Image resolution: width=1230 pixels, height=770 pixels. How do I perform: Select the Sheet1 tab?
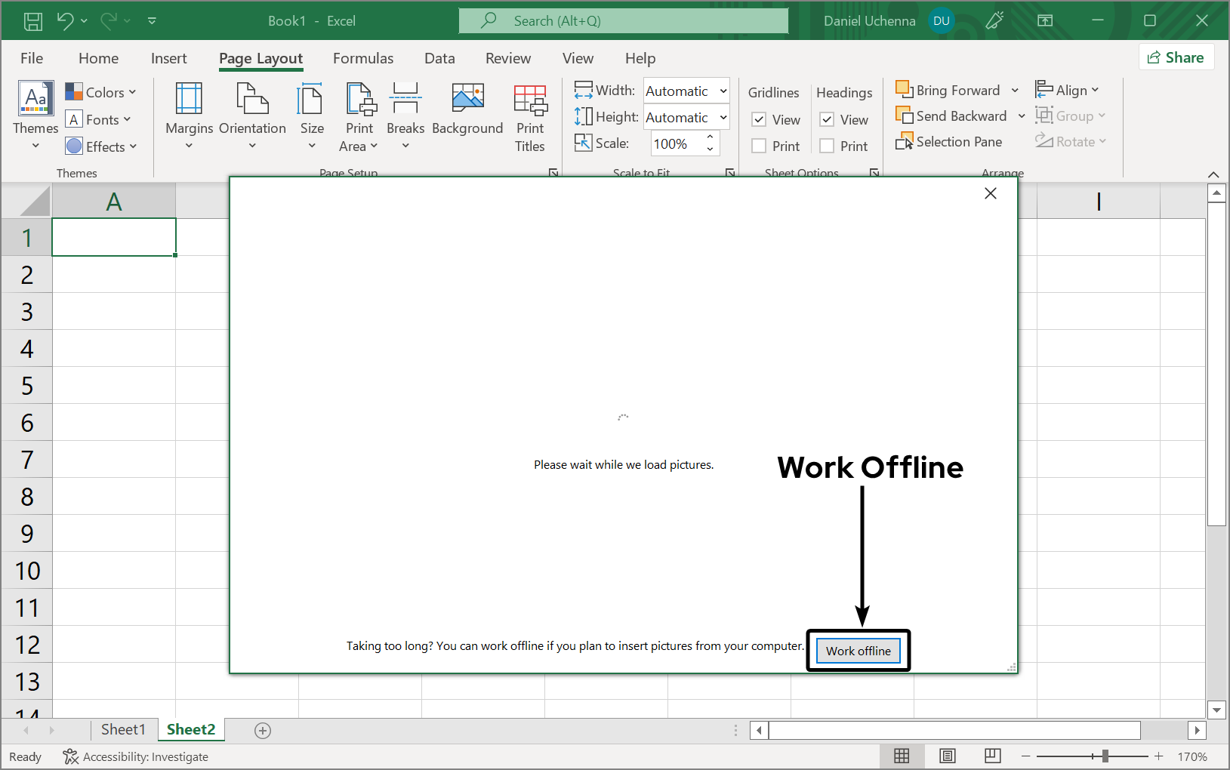[x=123, y=729]
